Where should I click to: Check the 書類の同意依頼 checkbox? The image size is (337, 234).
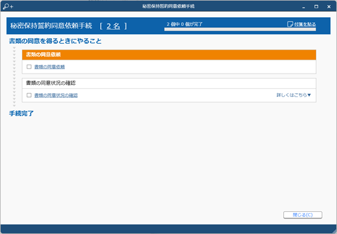pyautogui.click(x=29, y=67)
